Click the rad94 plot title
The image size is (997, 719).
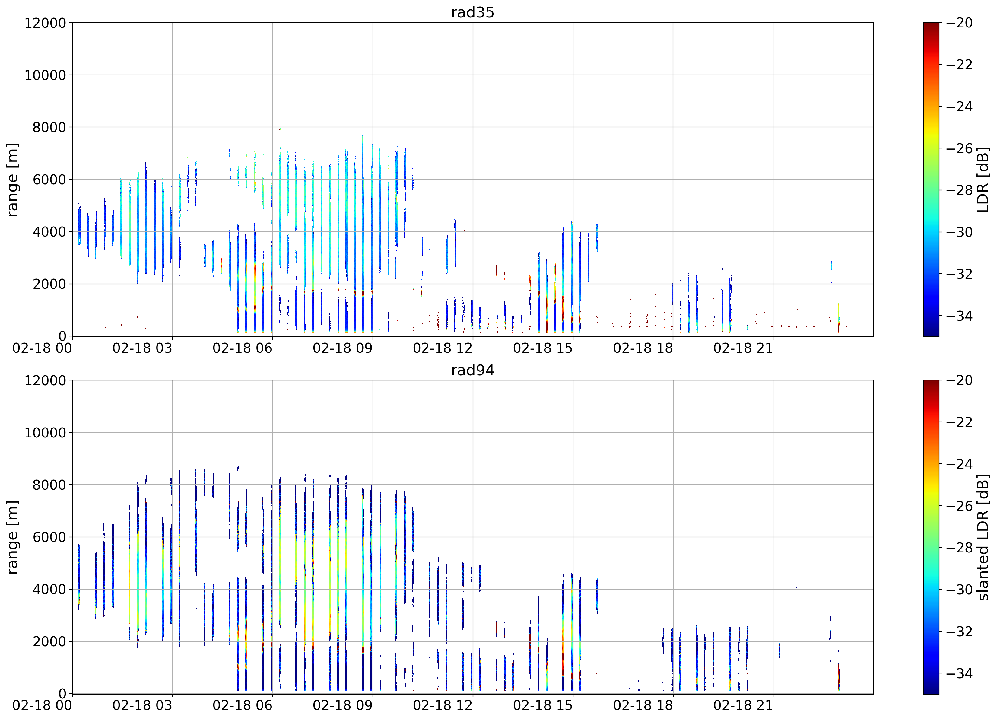[x=473, y=370]
